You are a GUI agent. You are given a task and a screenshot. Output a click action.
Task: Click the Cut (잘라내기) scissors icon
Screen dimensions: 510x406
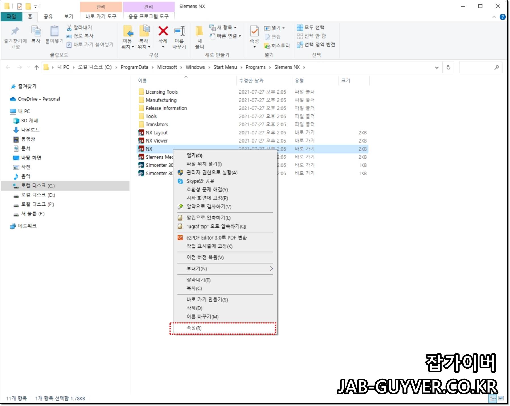(69, 28)
